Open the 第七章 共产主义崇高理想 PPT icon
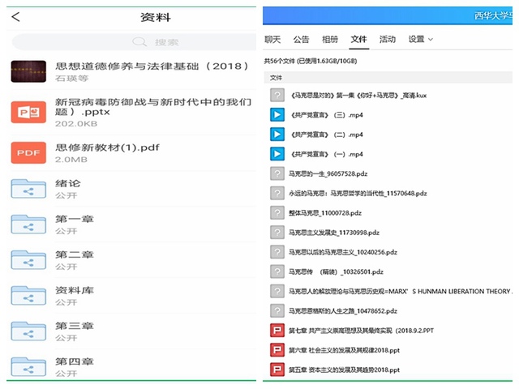This screenshot has width=519, height=389. (x=277, y=330)
